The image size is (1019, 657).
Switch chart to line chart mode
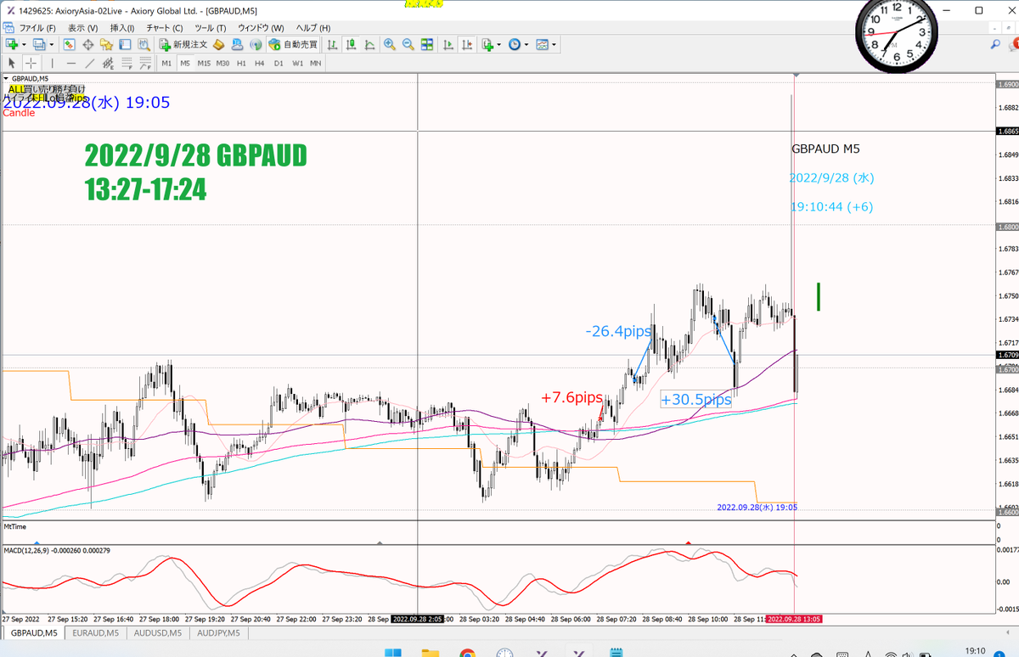(371, 44)
